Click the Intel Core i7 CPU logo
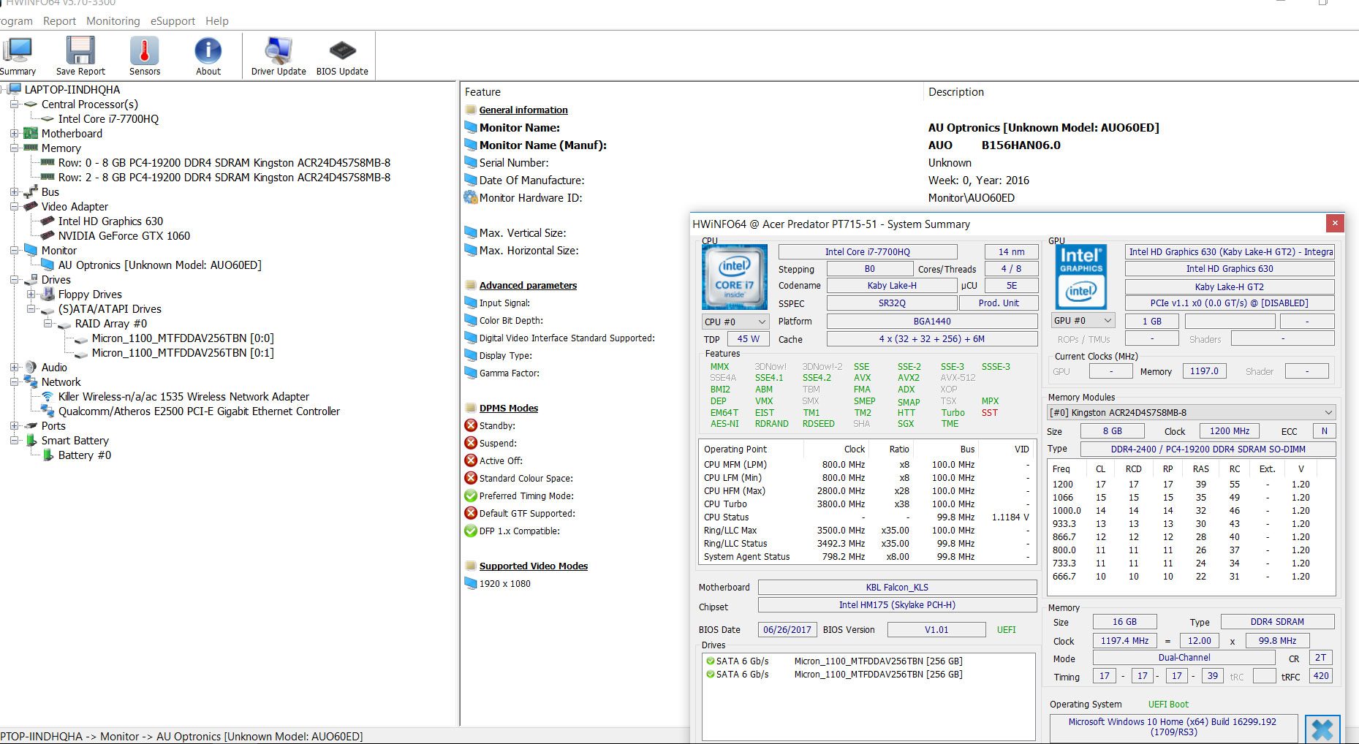This screenshot has width=1359, height=744. [734, 277]
